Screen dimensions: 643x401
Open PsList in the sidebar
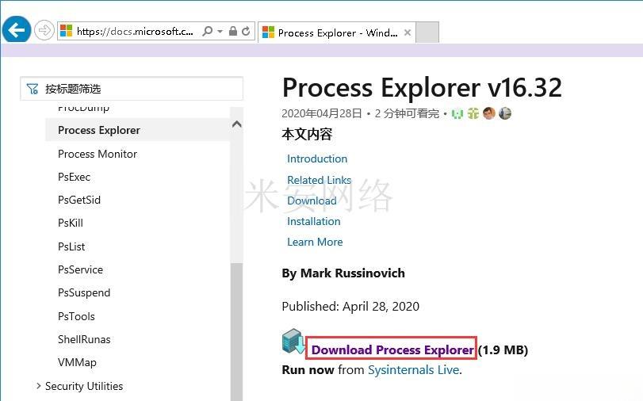[71, 246]
